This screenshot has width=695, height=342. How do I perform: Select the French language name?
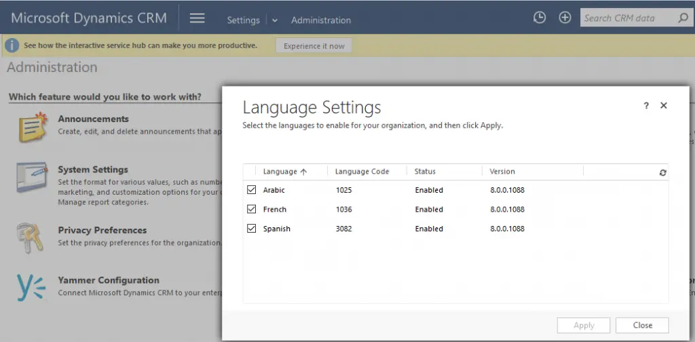(x=275, y=210)
